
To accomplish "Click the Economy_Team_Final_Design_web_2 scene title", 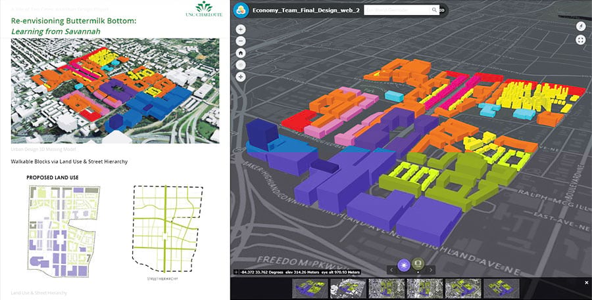I will [306, 11].
